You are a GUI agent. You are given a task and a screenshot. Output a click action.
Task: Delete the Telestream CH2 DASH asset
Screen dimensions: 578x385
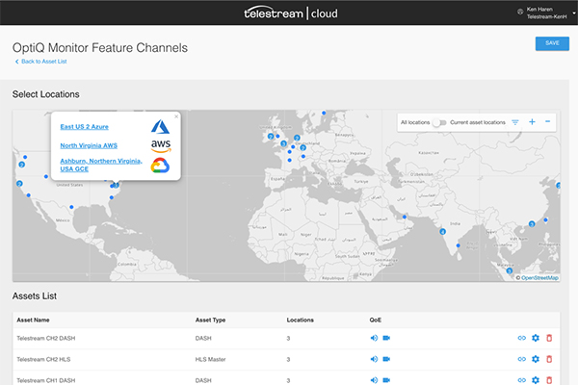(549, 338)
